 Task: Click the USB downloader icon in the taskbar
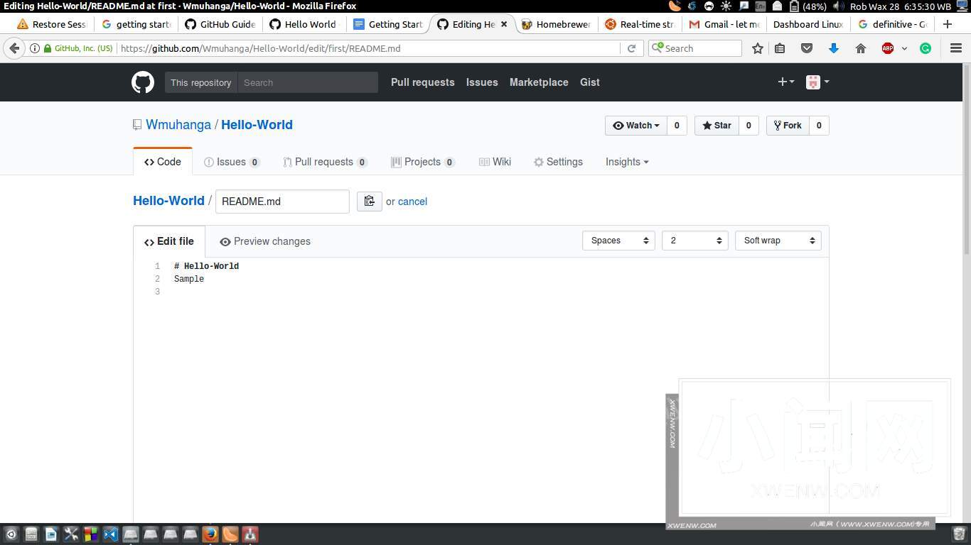tap(250, 534)
